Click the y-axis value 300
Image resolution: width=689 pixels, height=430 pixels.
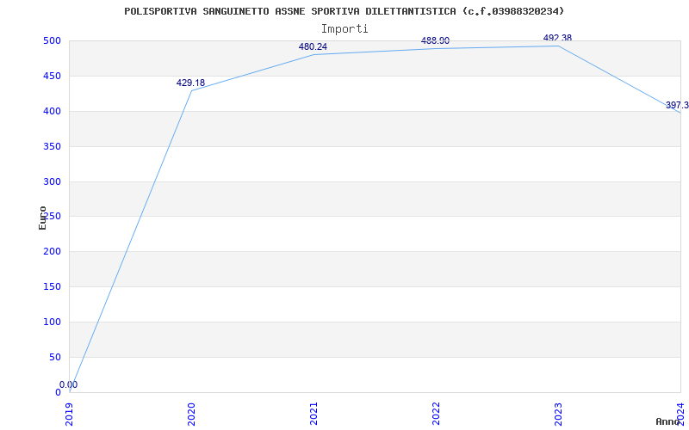[52, 181]
